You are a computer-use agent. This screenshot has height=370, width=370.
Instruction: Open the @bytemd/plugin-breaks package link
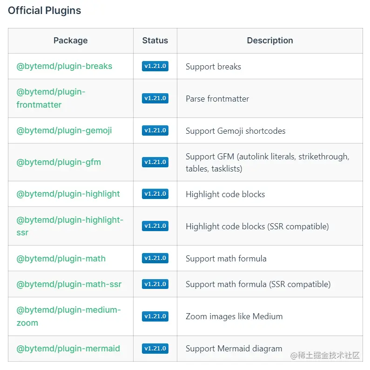click(x=64, y=66)
